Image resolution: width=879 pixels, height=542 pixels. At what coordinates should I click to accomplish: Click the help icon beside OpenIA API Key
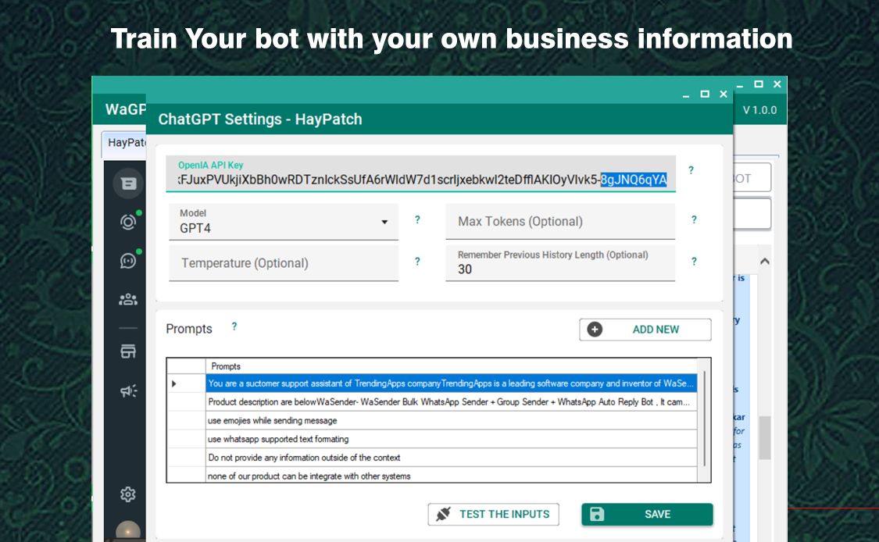[x=691, y=170]
